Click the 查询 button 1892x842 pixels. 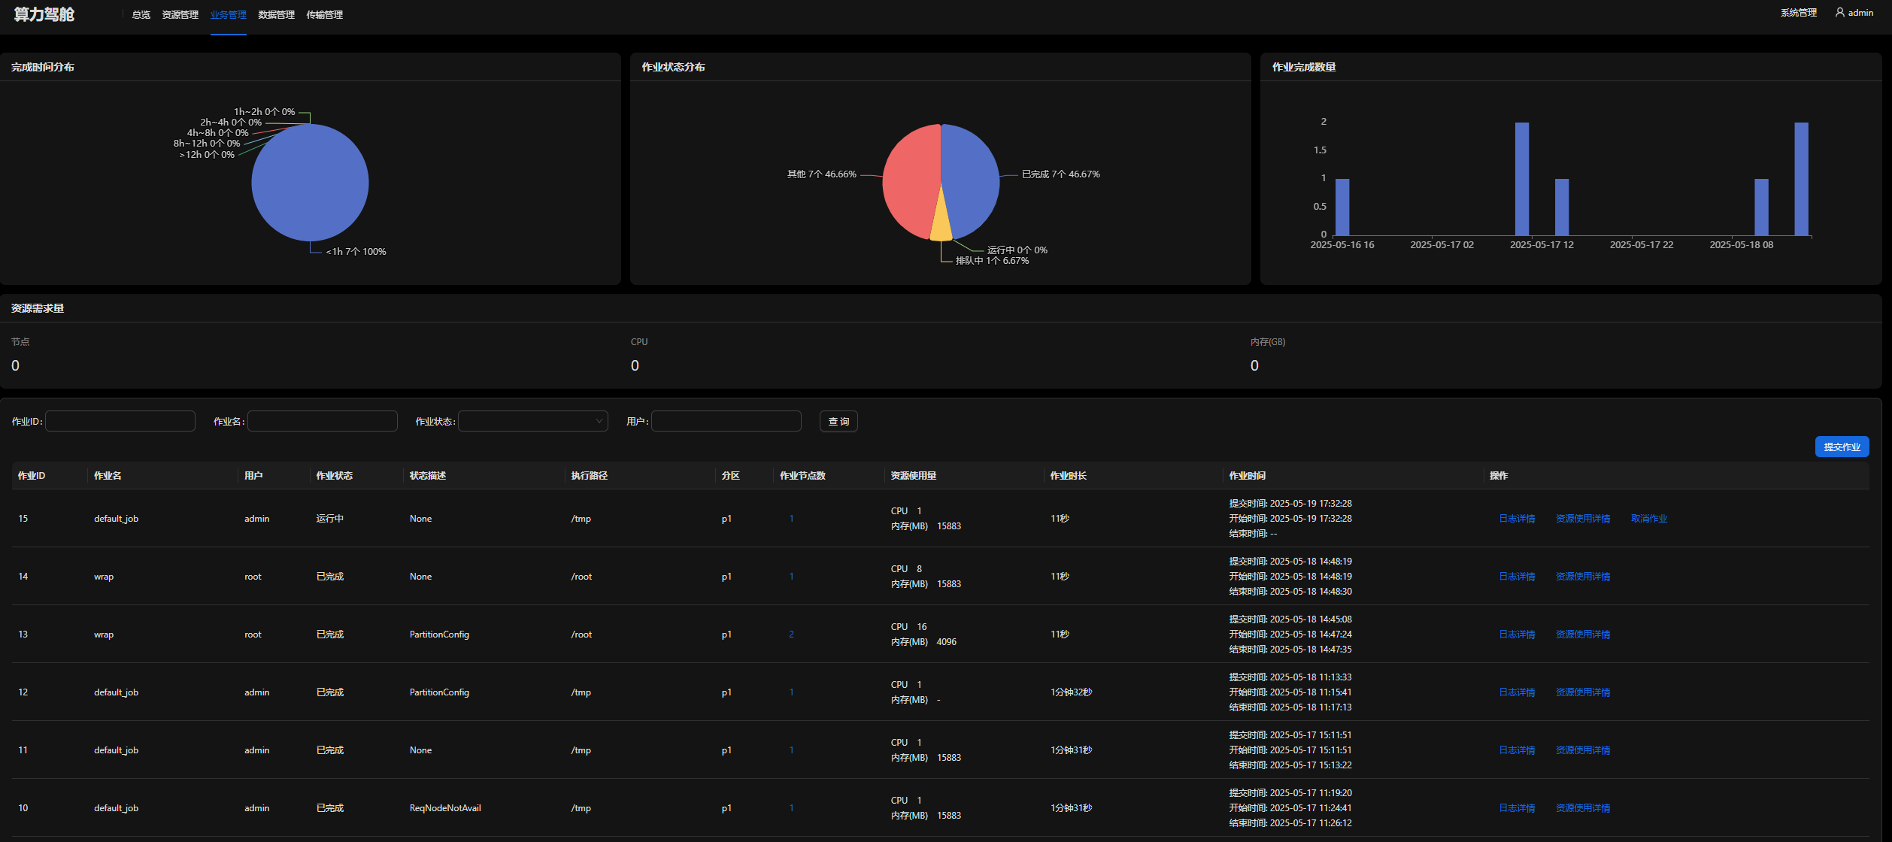pyautogui.click(x=838, y=421)
